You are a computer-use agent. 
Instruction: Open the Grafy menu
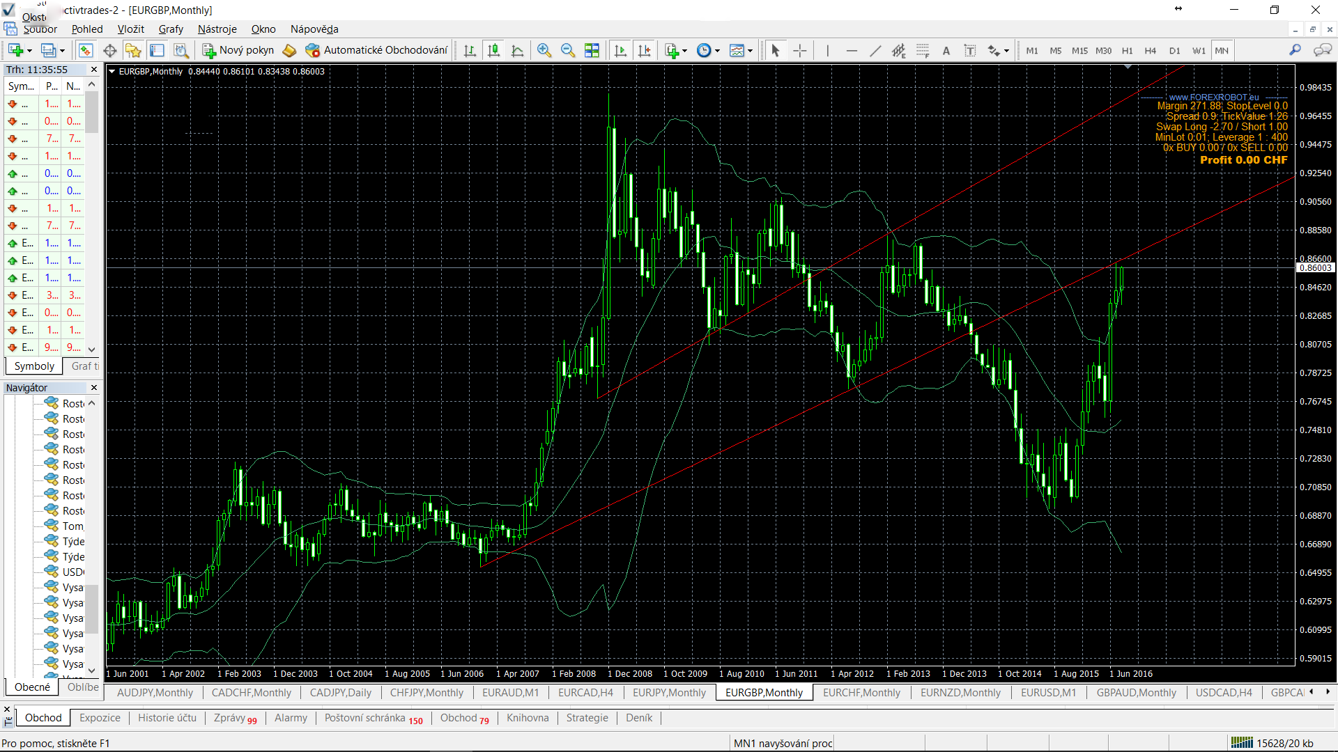pyautogui.click(x=171, y=29)
